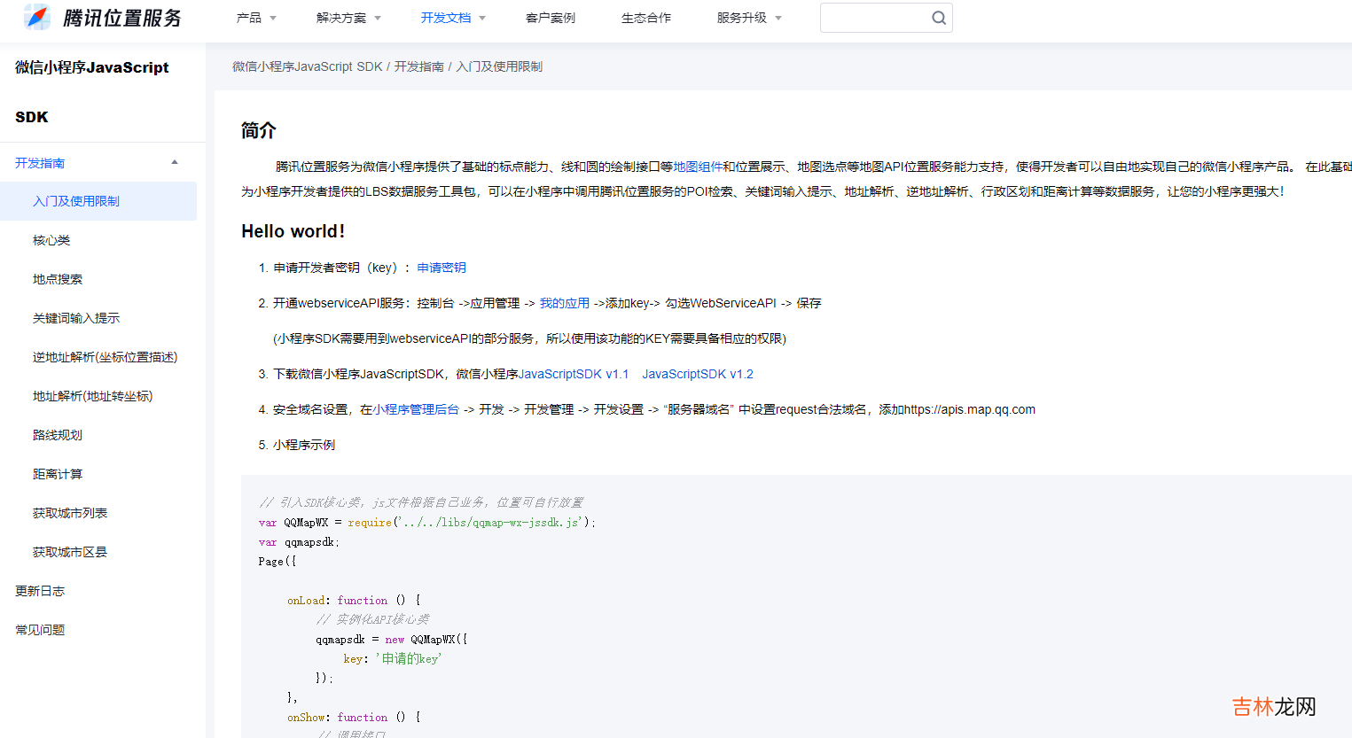Click the search magnifier icon
Image resolution: width=1352 pixels, height=738 pixels.
(938, 18)
